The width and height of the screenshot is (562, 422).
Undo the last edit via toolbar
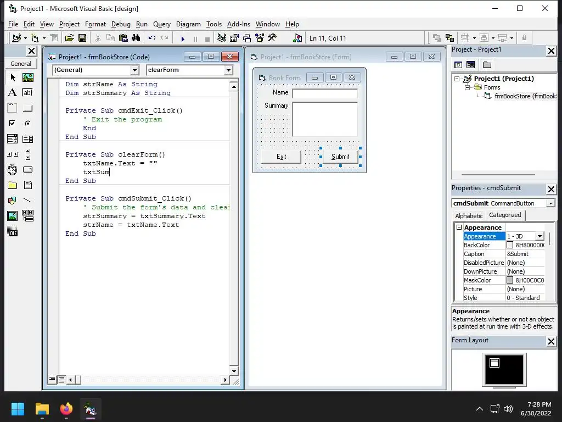pos(152,38)
